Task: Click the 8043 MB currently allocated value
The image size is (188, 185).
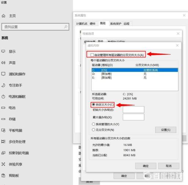Action: 129,155
